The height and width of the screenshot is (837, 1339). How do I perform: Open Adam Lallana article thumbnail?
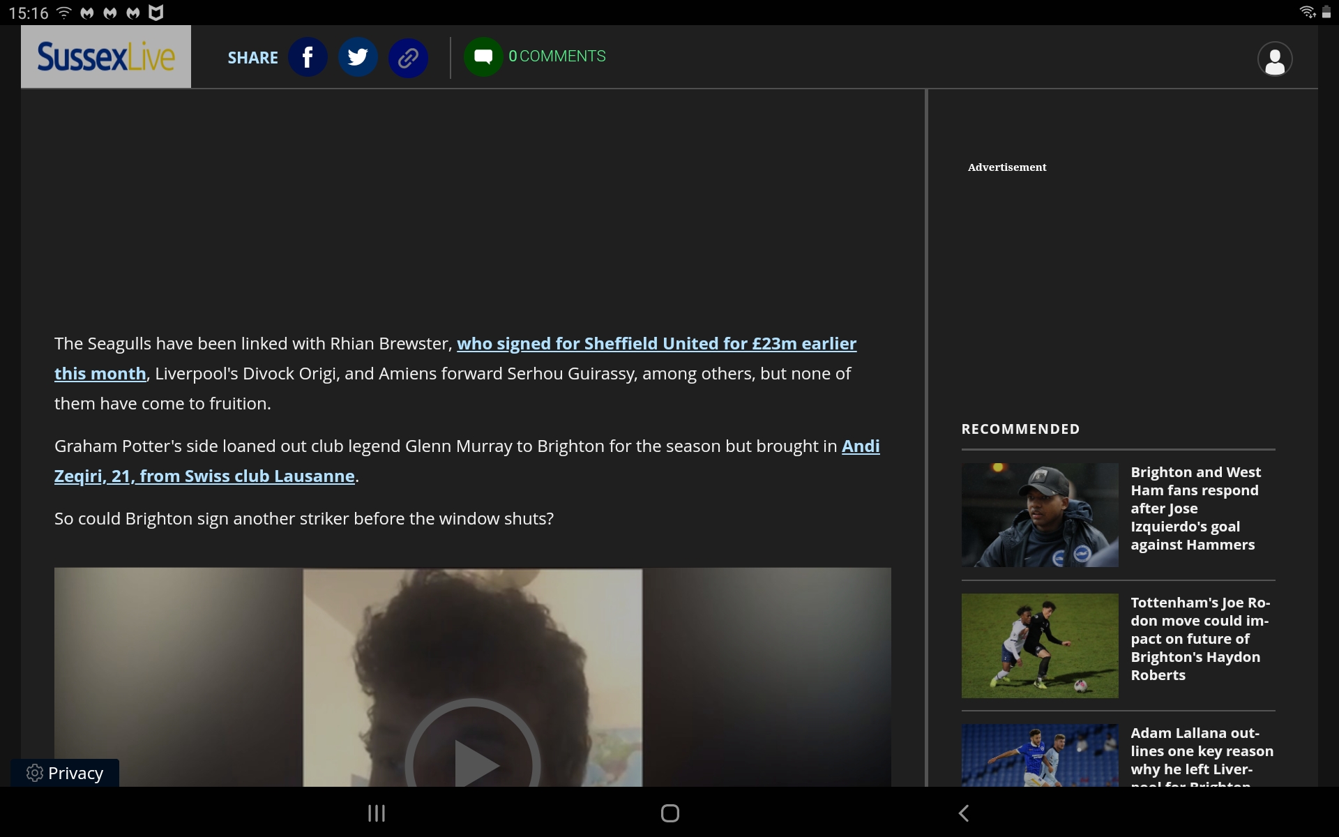1040,755
